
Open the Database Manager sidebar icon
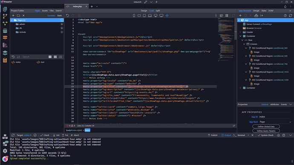click(x=5, y=31)
